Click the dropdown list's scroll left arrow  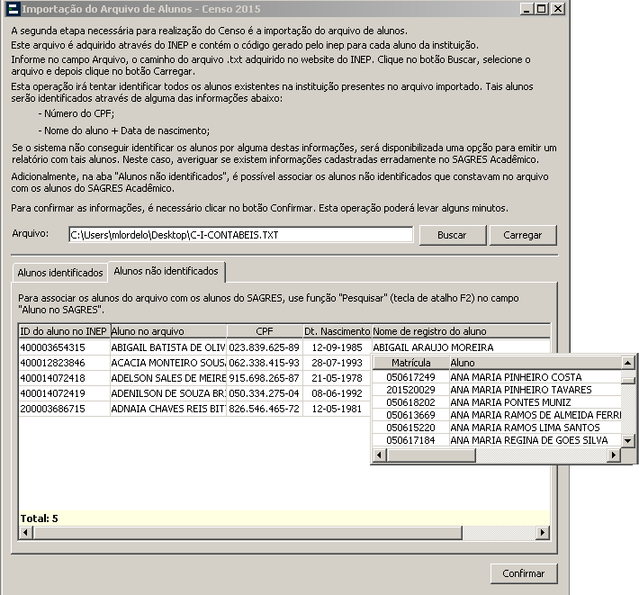(x=380, y=455)
